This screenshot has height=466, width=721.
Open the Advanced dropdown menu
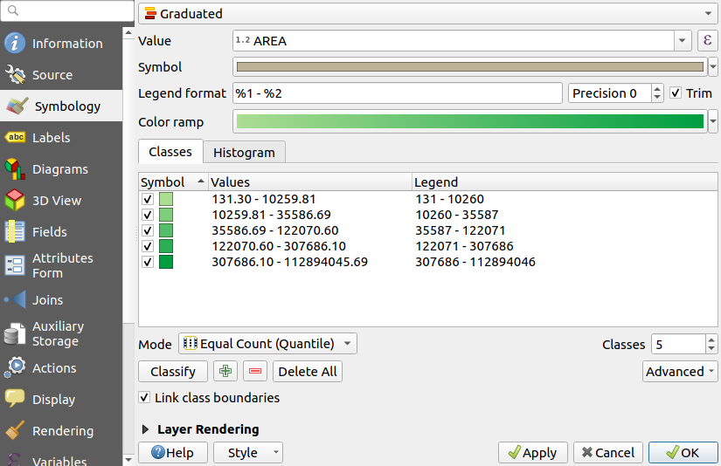680,372
